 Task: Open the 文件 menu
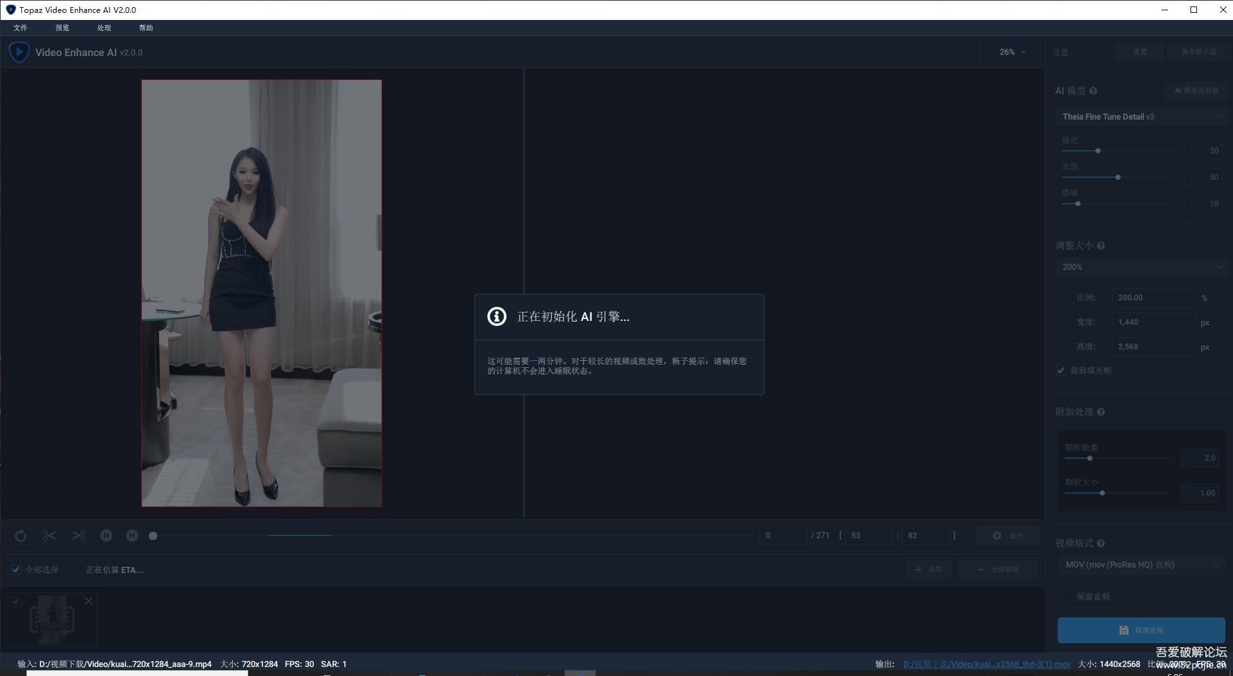pos(20,28)
